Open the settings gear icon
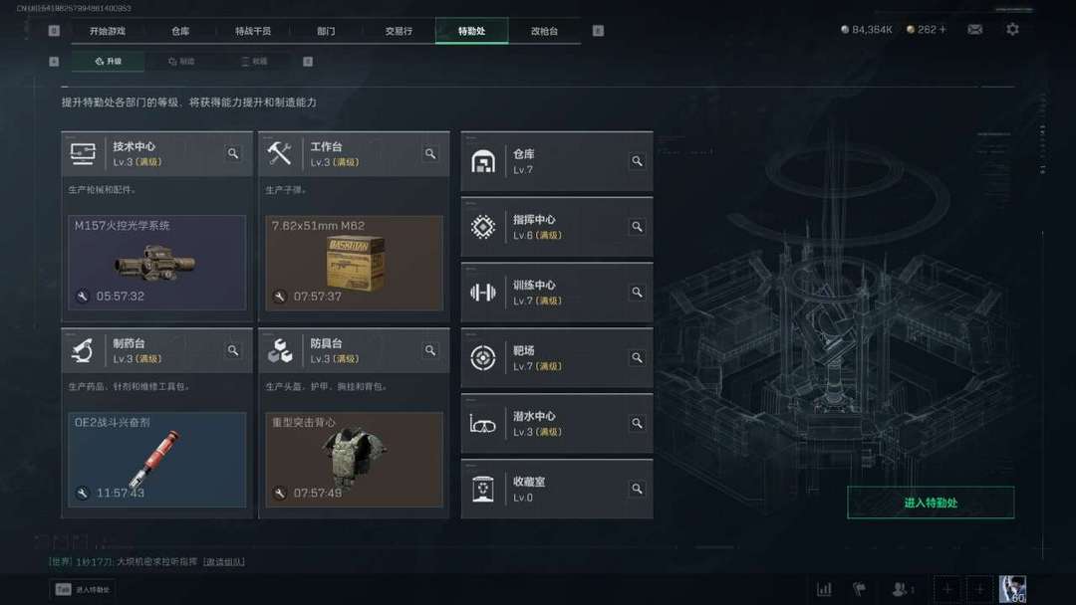Image resolution: width=1076 pixels, height=605 pixels. (1012, 30)
